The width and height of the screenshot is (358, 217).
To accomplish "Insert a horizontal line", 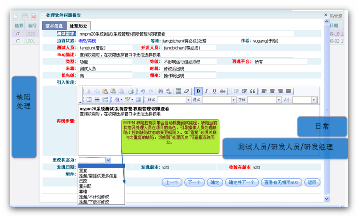I will (x=97, y=100).
